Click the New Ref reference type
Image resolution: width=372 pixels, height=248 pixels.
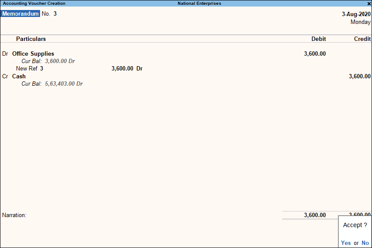coord(27,68)
